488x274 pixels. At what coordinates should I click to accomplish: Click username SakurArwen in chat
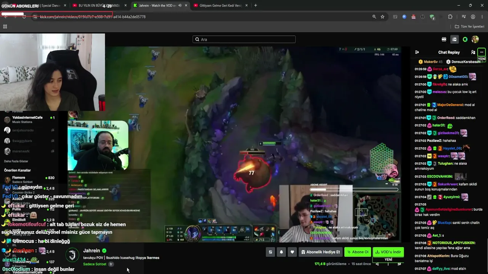pyautogui.click(x=448, y=184)
